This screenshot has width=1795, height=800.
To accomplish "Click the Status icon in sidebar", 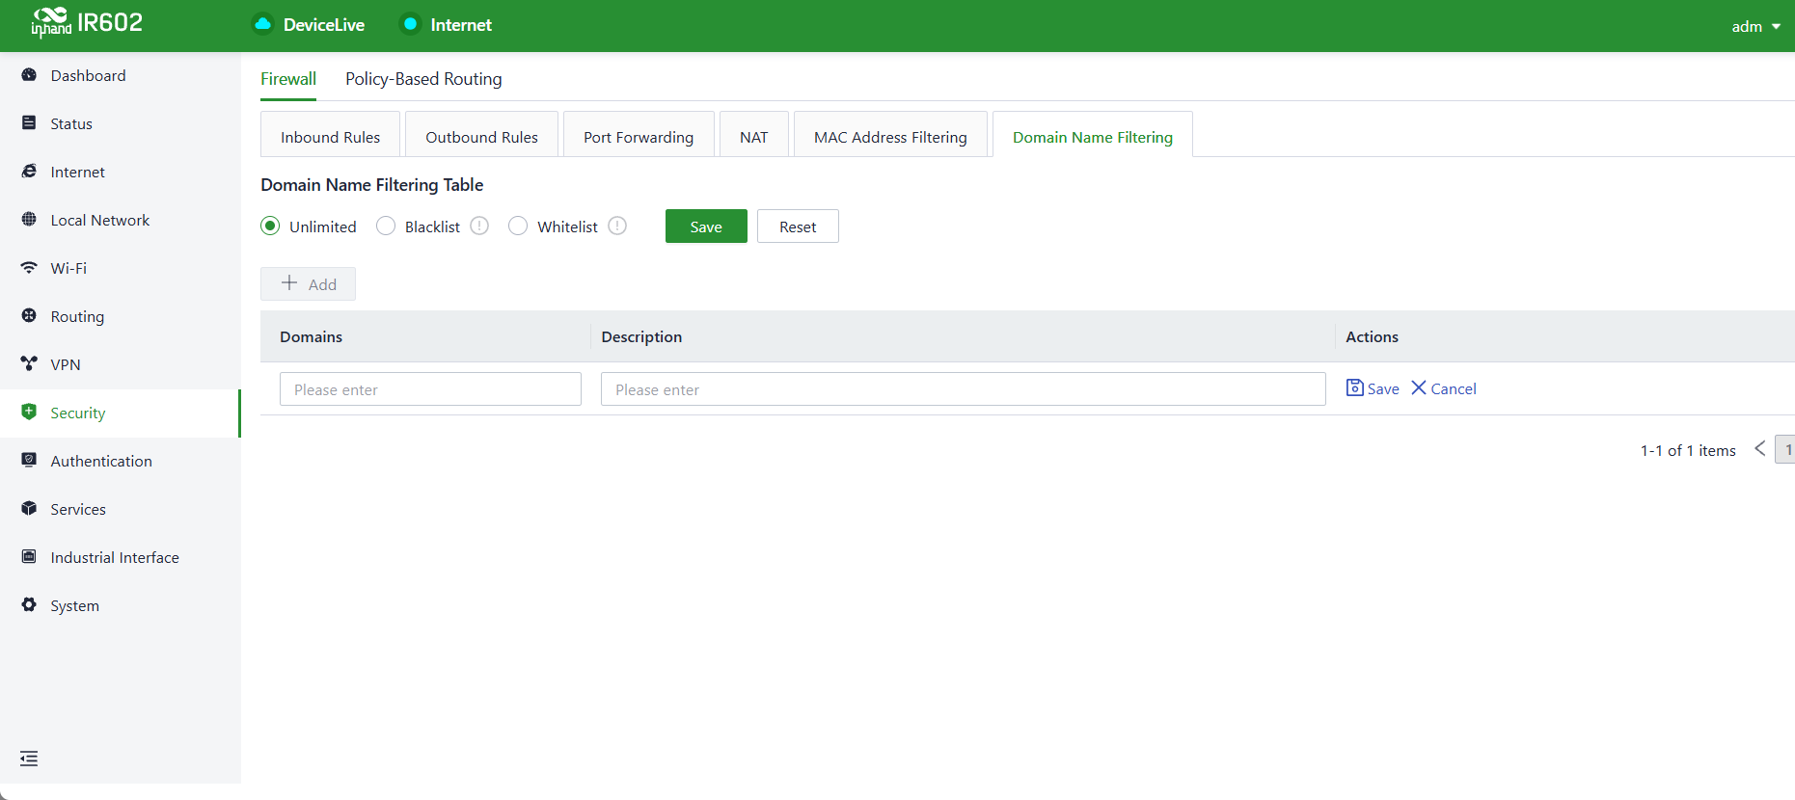I will click(x=29, y=123).
